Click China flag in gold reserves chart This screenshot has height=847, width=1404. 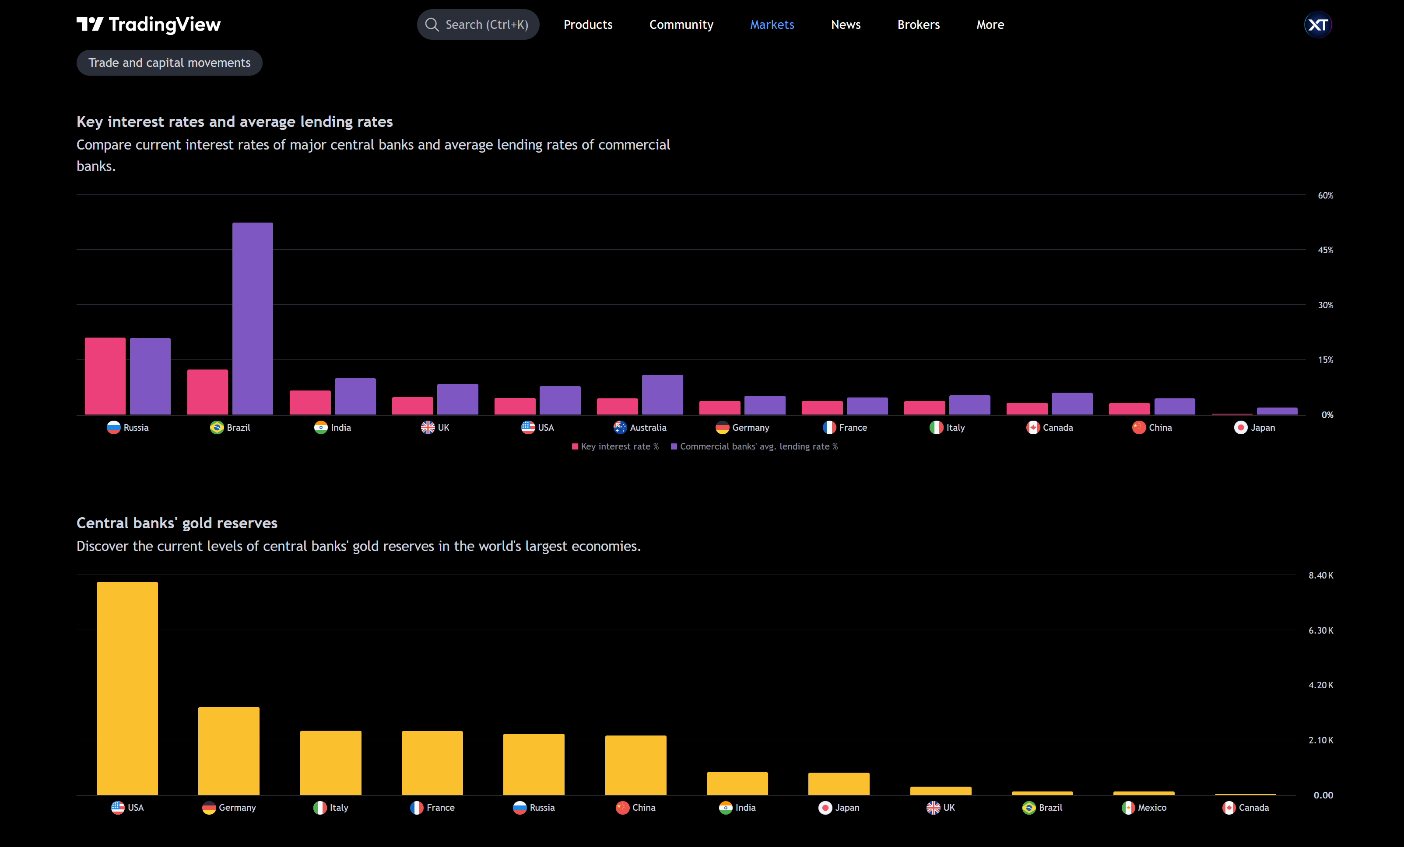point(622,808)
